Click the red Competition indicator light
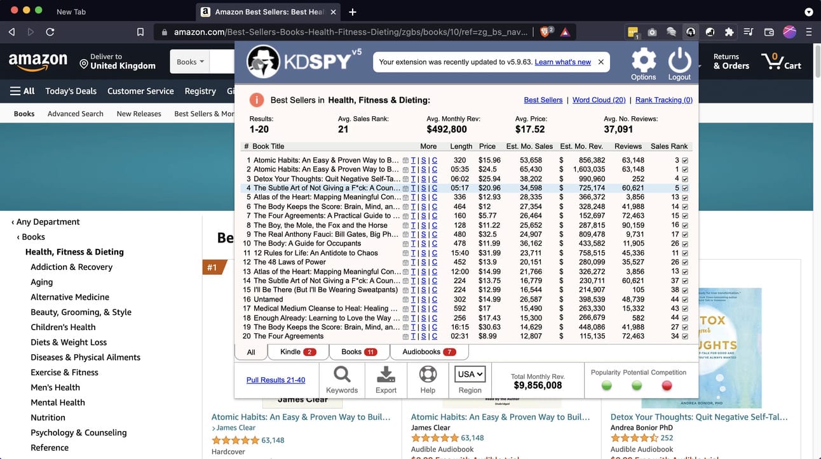 [667, 385]
